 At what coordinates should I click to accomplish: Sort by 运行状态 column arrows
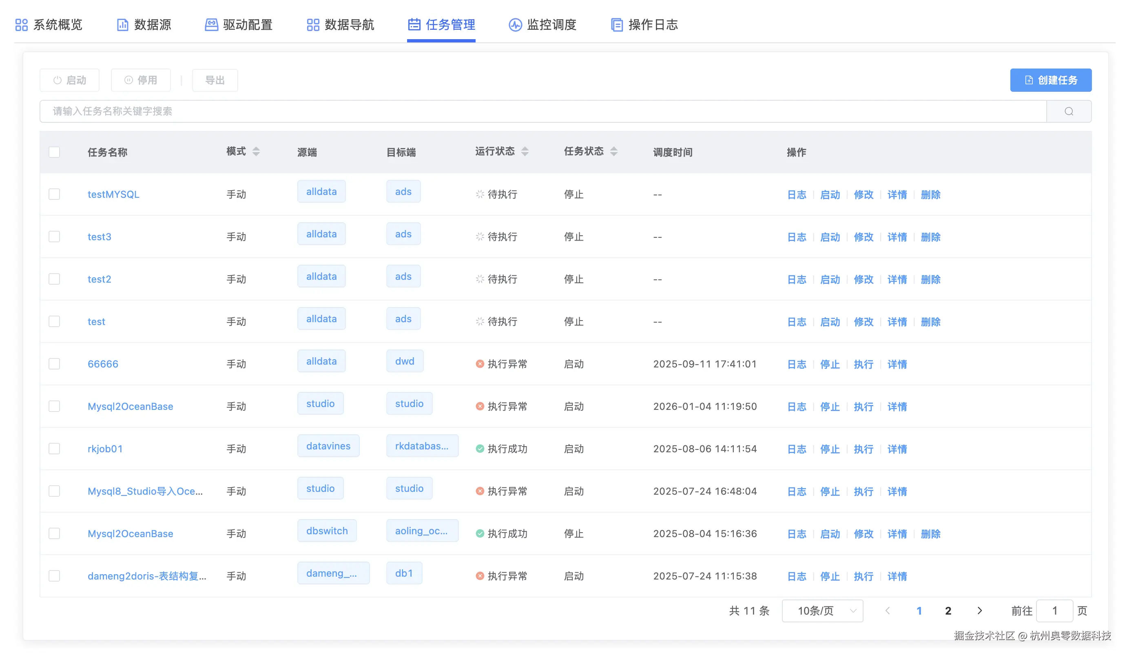tap(525, 152)
